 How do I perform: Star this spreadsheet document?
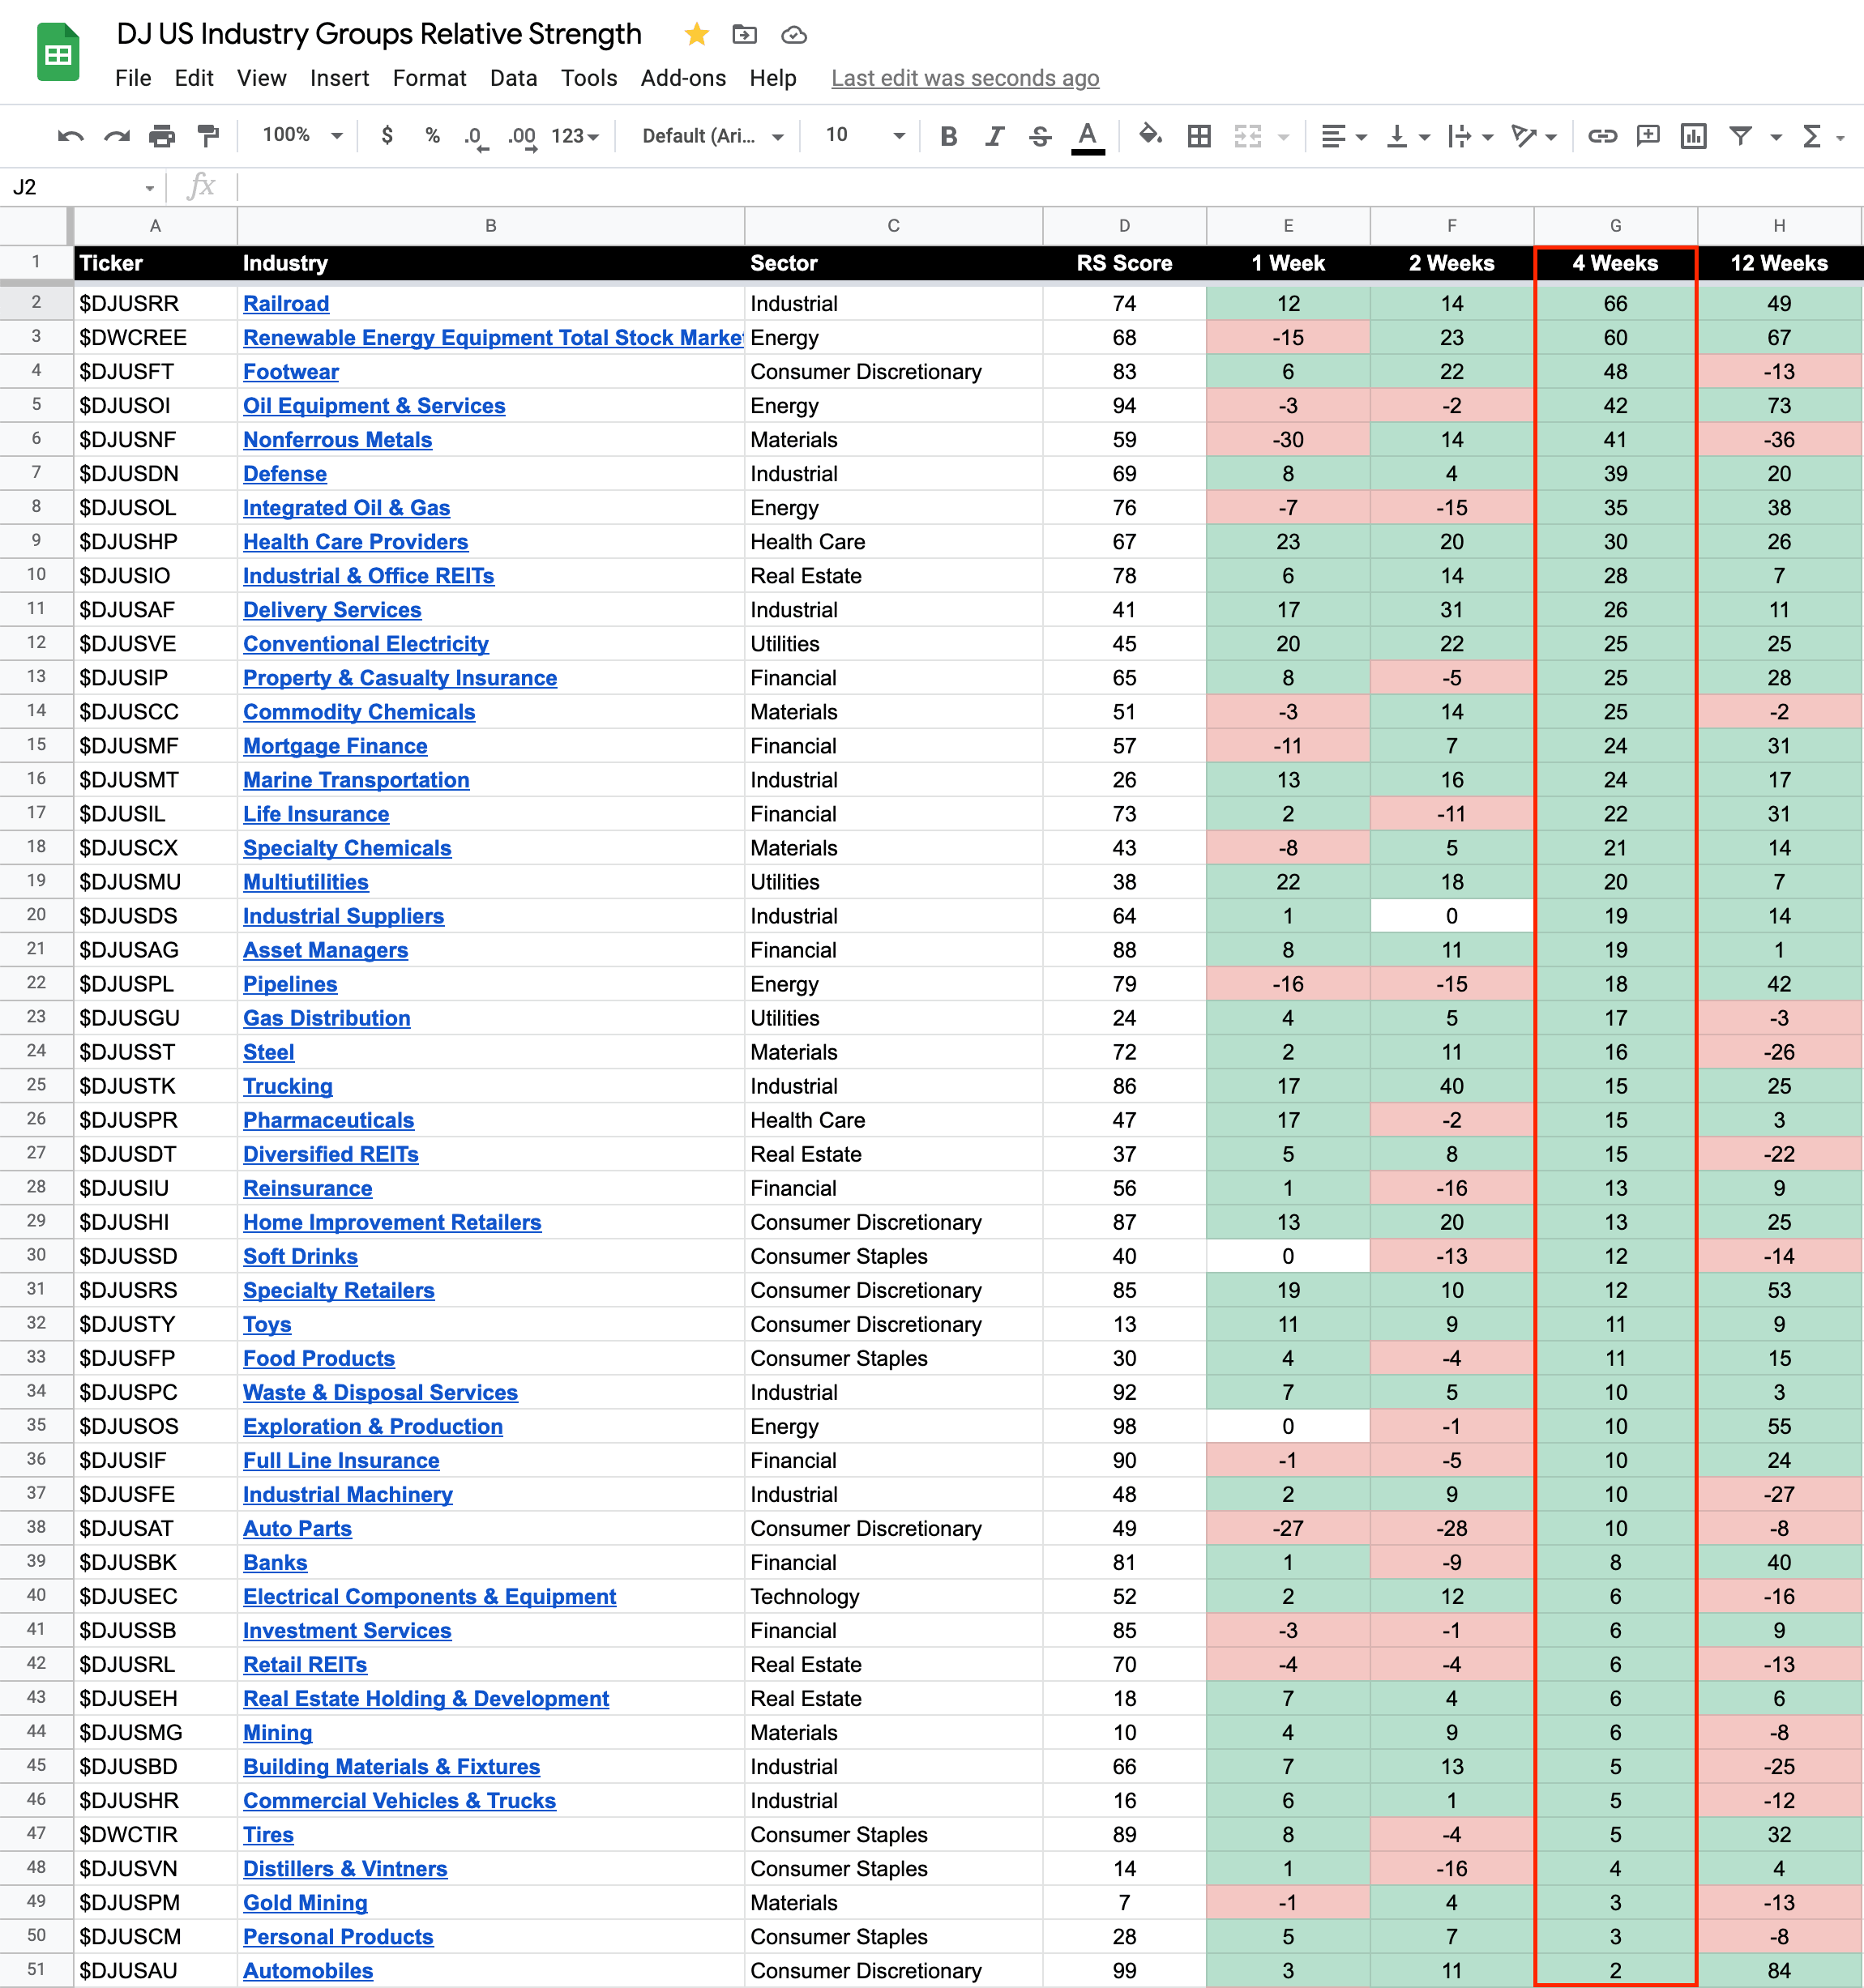tap(696, 35)
